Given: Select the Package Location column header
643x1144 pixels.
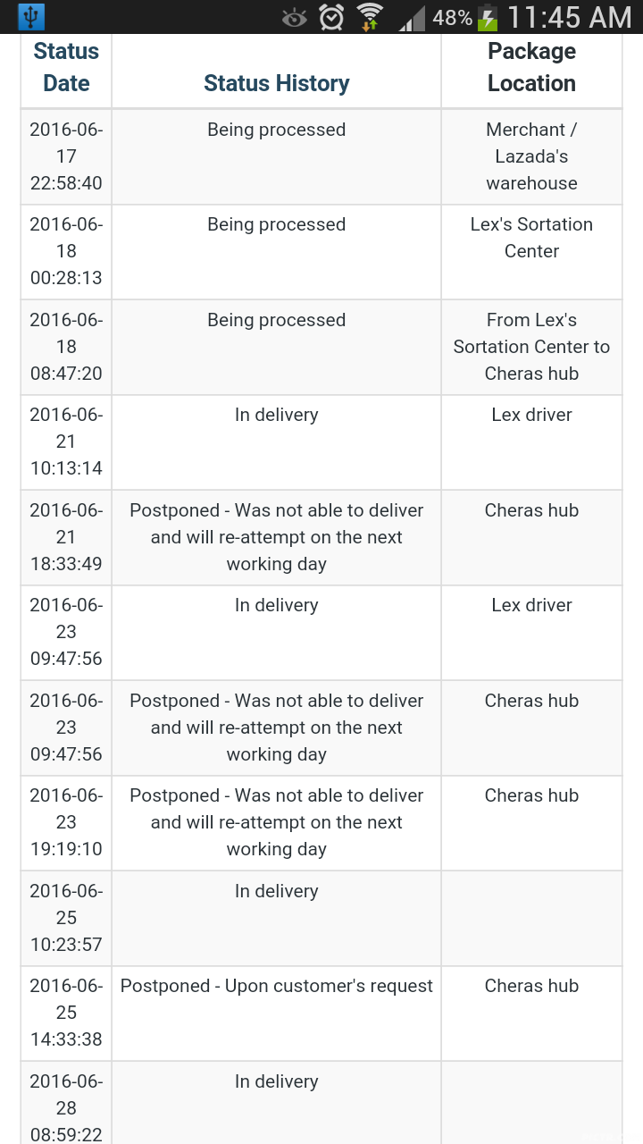Looking at the screenshot, I should pos(531,67).
